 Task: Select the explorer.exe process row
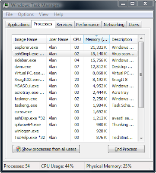[x=75, y=47]
